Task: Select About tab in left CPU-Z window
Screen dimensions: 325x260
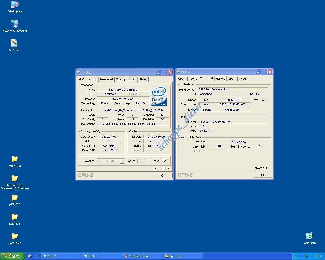Action: tap(143, 79)
